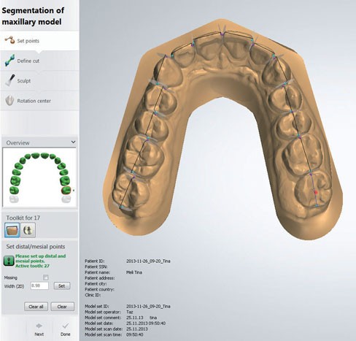Choose the Sculpt knife tool
This screenshot has height=341, width=356.
tap(10, 80)
